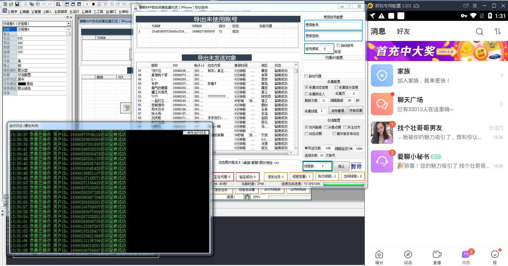Open the B.数据库 menu

point(61,12)
